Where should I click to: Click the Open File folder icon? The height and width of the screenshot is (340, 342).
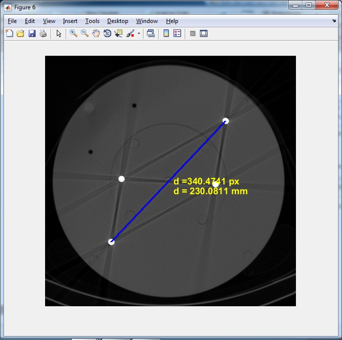coord(21,34)
